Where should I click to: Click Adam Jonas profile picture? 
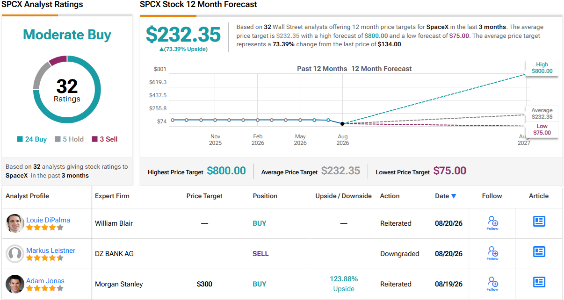coord(15,284)
